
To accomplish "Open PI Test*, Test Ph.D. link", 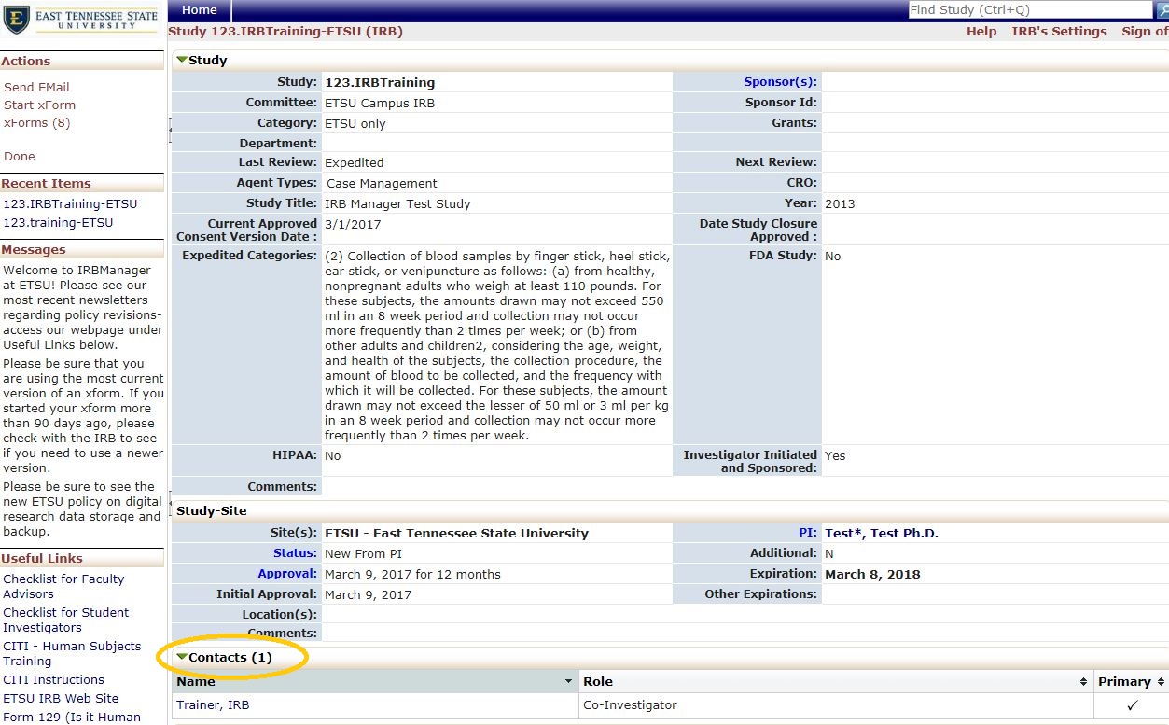I will pyautogui.click(x=881, y=534).
